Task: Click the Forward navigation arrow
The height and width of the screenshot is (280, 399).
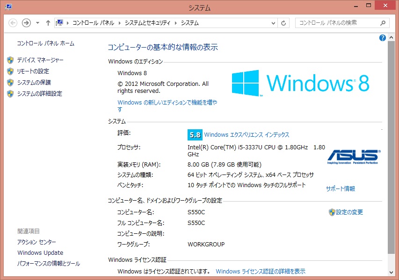Action: [x=26, y=23]
